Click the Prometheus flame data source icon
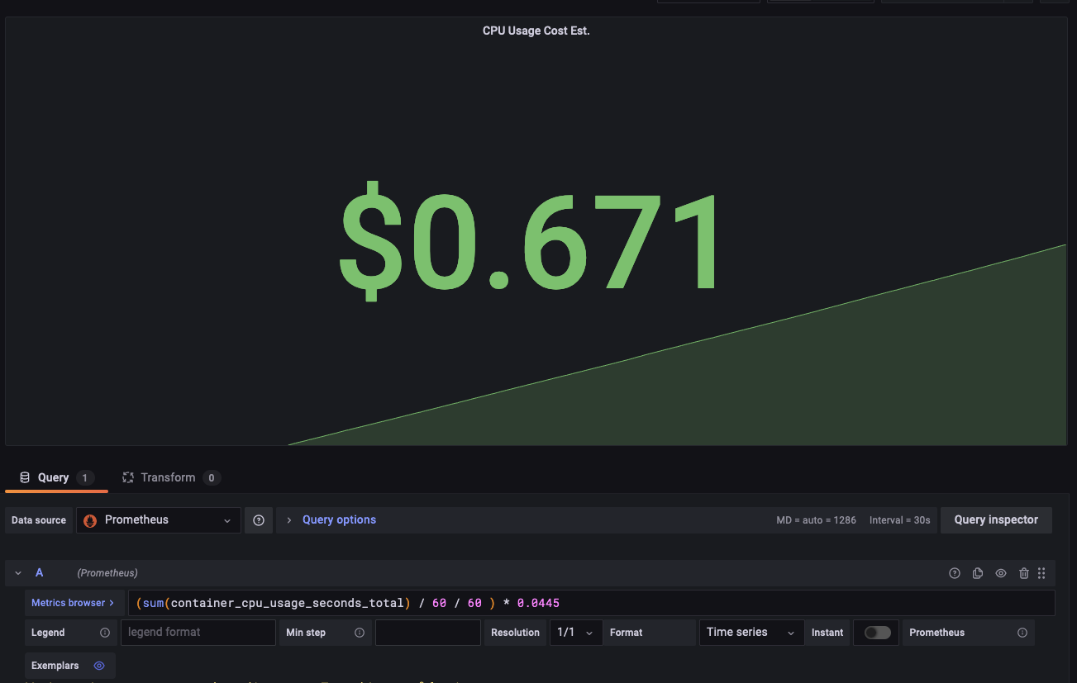1077x683 pixels. click(89, 520)
